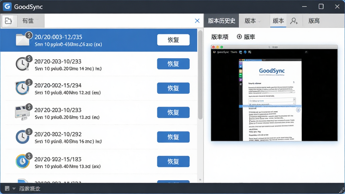Viewport: 345px width, 194px height.
Task: Select the 版率 radio option
Action: (x=239, y=37)
